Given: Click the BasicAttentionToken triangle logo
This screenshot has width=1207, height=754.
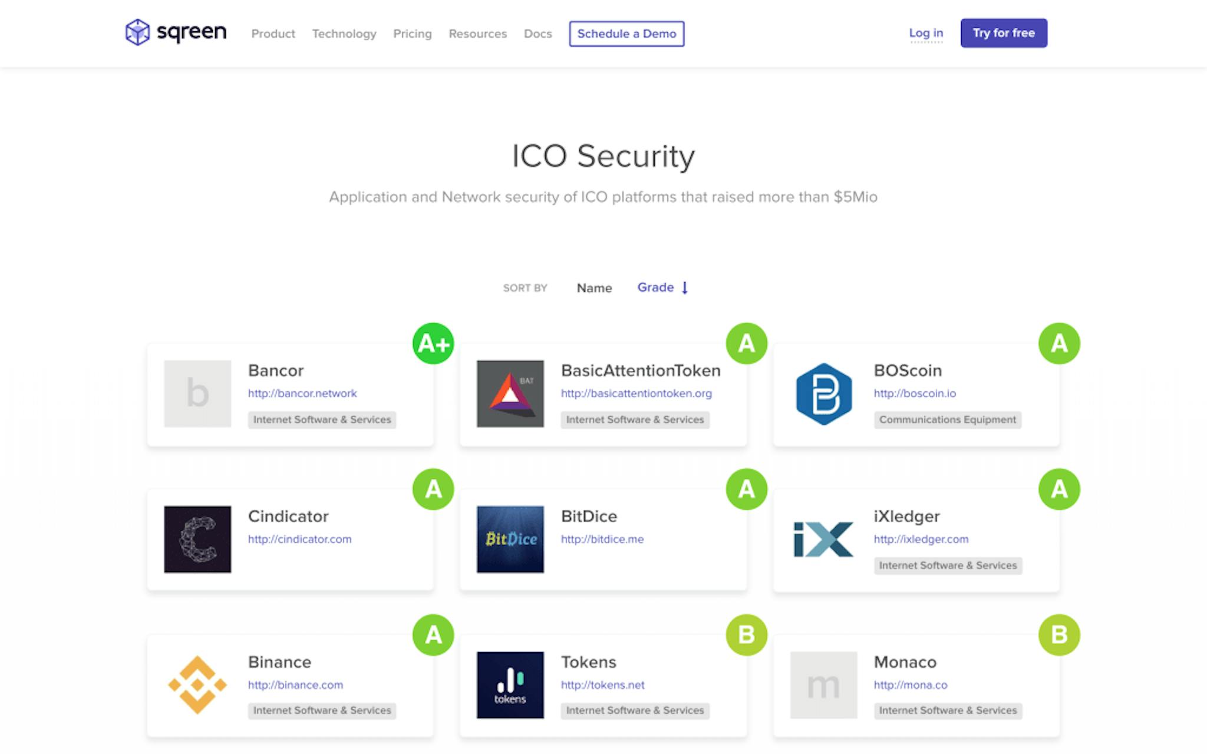Looking at the screenshot, I should pyautogui.click(x=510, y=393).
